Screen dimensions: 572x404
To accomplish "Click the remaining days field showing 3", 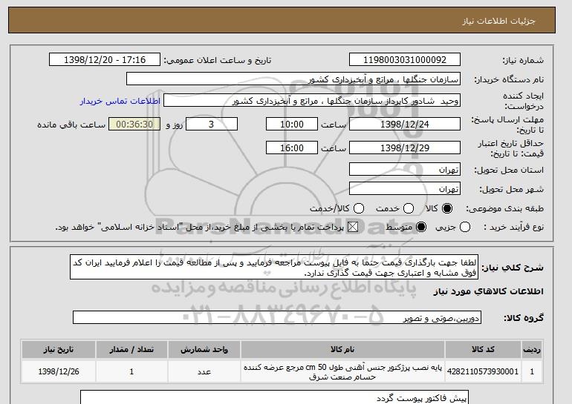I will tap(212, 124).
